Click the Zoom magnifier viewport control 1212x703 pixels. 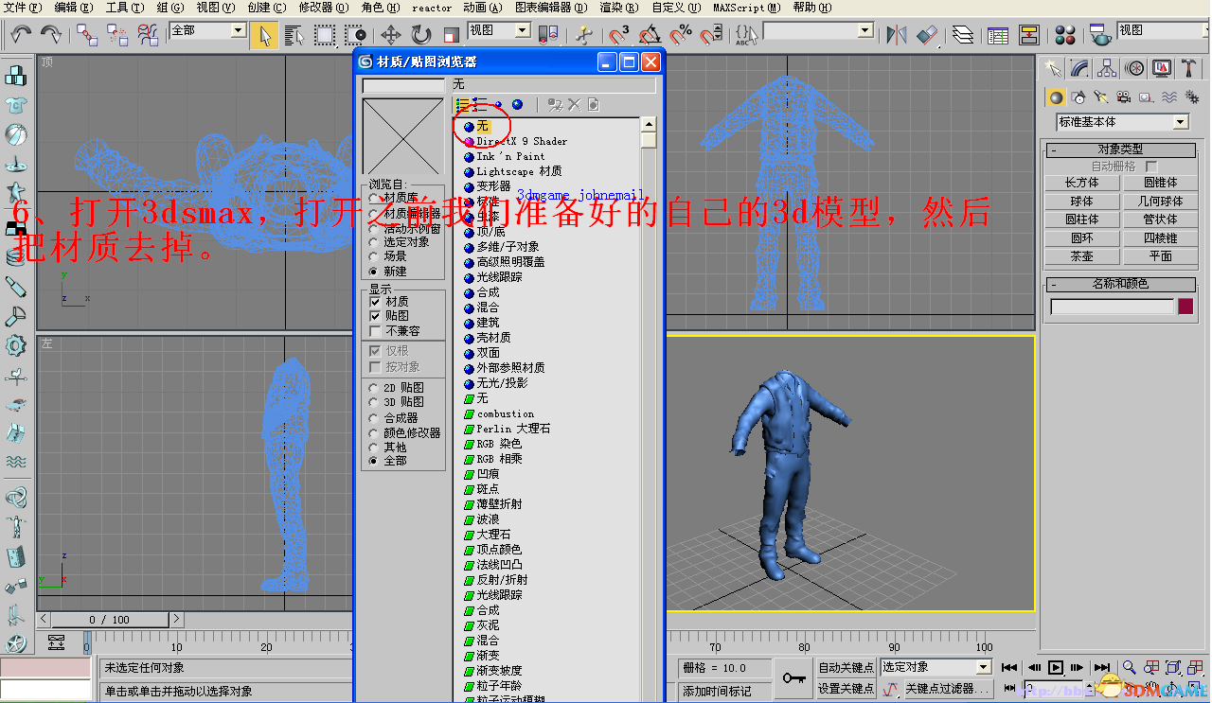point(1129,667)
